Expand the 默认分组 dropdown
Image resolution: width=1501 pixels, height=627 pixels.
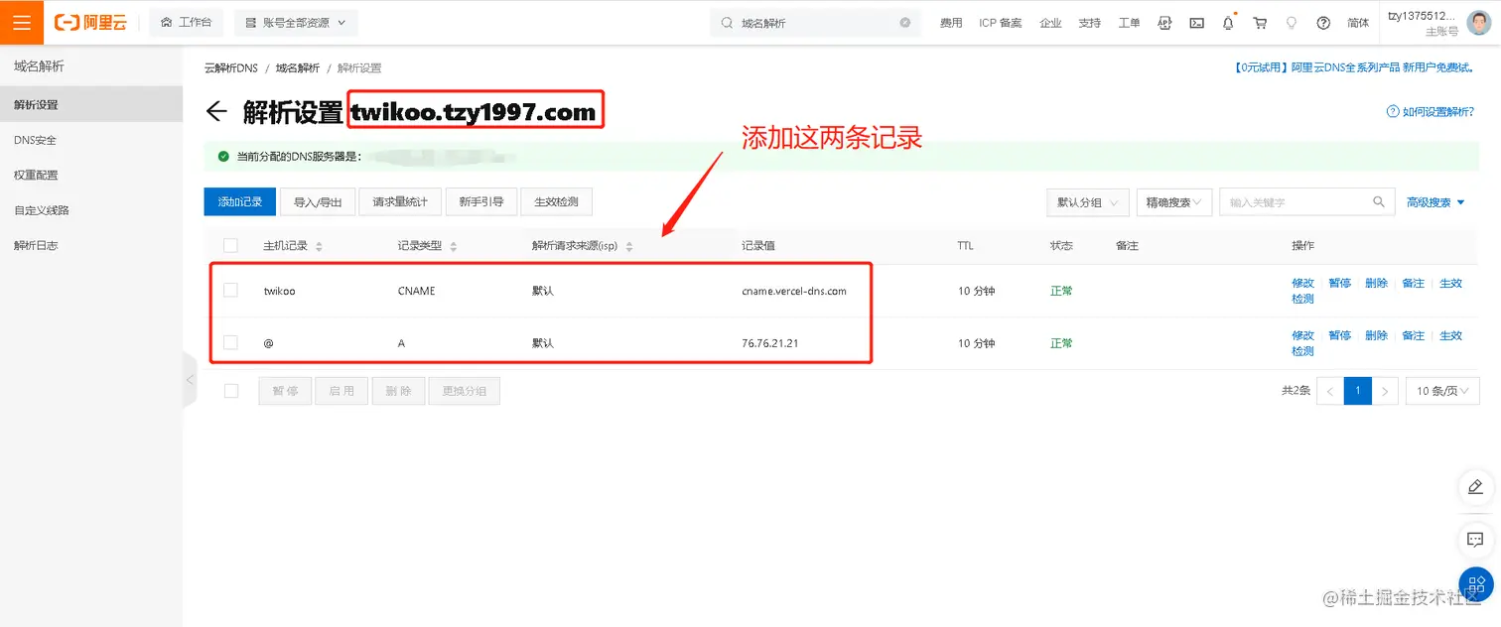[x=1088, y=202]
